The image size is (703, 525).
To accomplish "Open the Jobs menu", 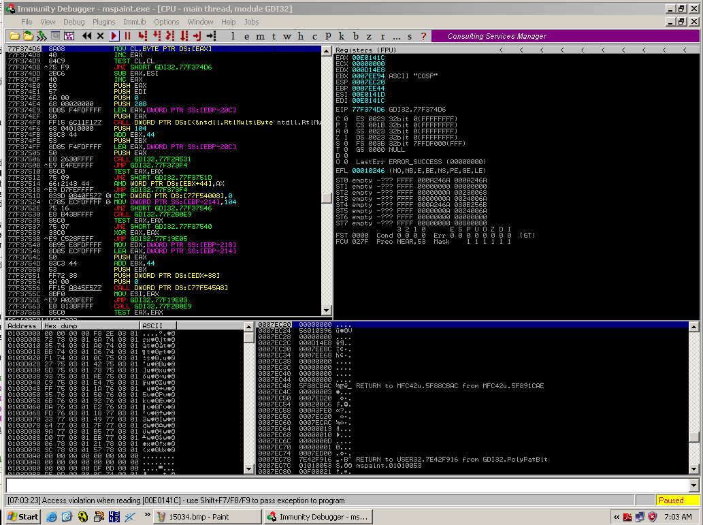I will pyautogui.click(x=252, y=22).
